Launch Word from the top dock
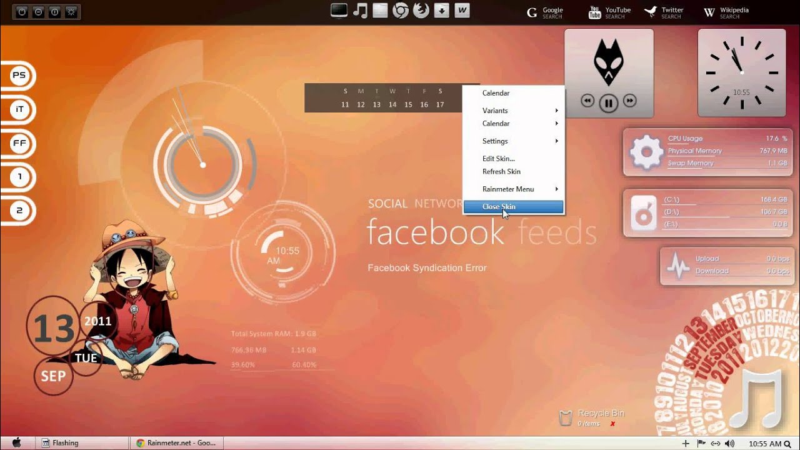This screenshot has height=450, width=800. [462, 10]
